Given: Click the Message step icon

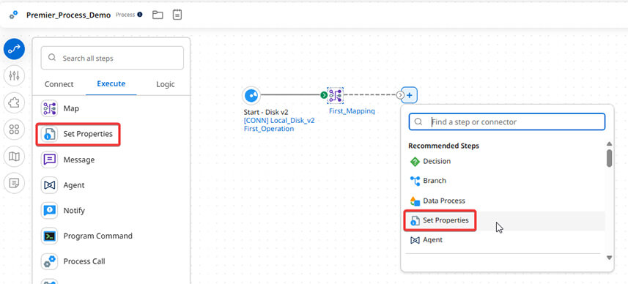Looking at the screenshot, I should point(49,160).
